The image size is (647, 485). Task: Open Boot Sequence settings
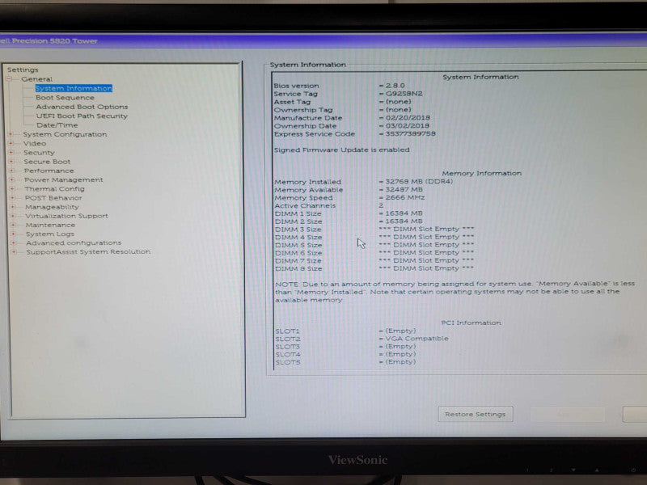tap(66, 97)
